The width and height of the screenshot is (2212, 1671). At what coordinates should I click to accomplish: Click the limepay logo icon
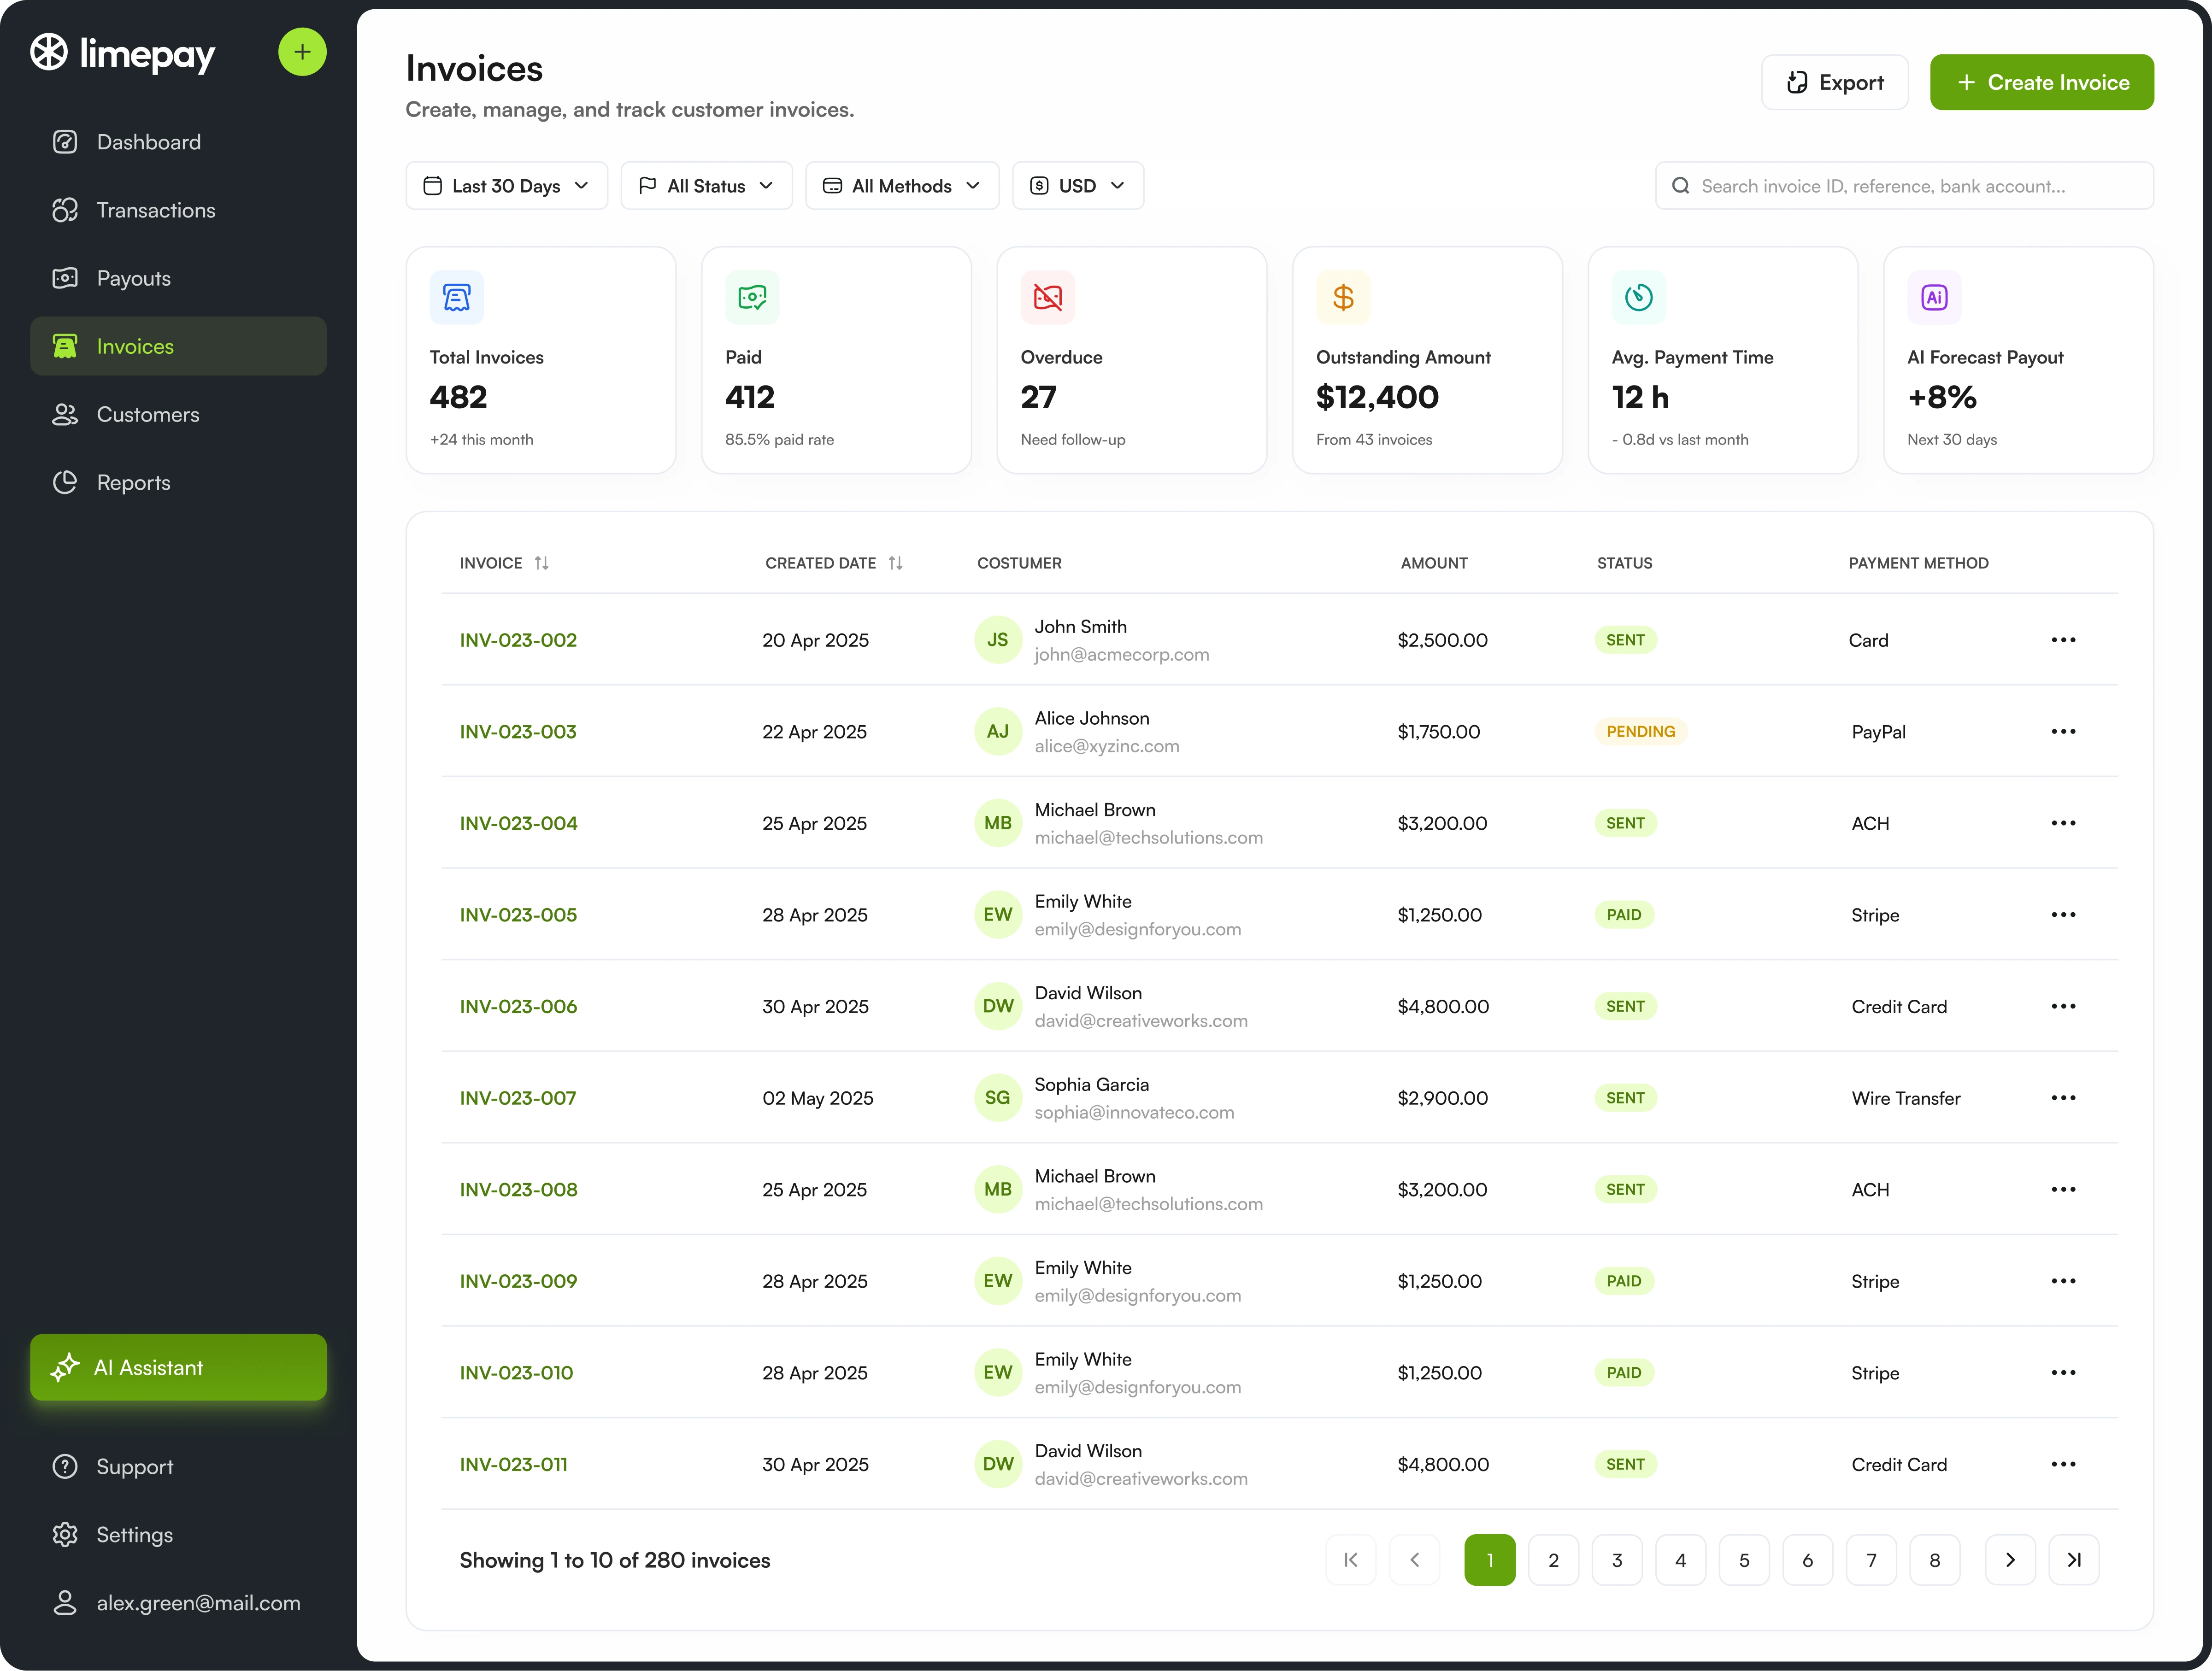pyautogui.click(x=49, y=52)
